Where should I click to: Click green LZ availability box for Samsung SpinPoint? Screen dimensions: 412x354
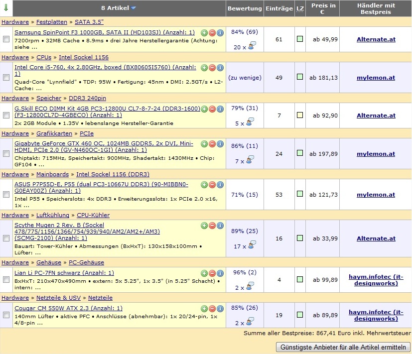tap(300, 39)
